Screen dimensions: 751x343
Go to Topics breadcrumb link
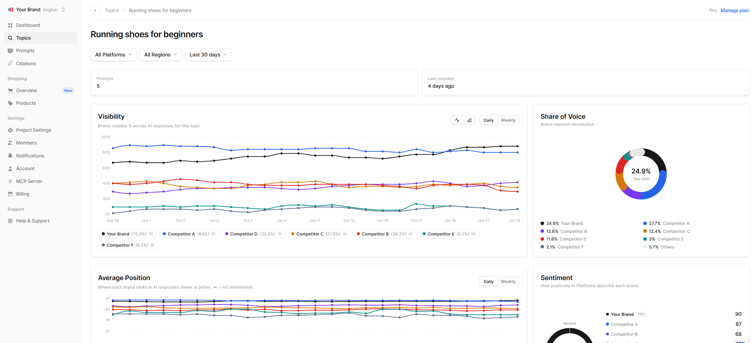click(x=112, y=10)
